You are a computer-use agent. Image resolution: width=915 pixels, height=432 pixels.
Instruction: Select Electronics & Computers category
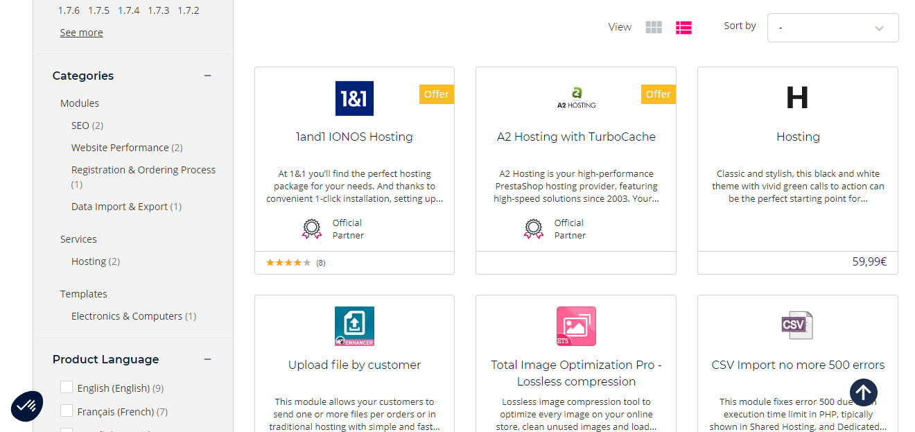pyautogui.click(x=134, y=316)
